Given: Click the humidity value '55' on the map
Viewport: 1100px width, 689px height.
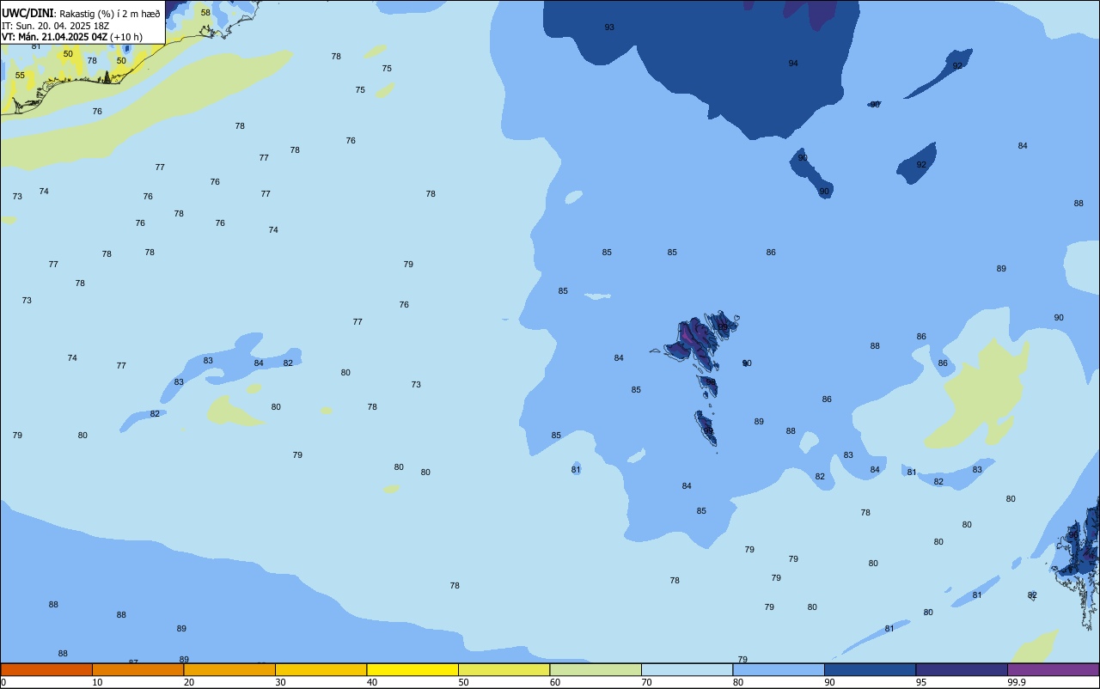Looking at the screenshot, I should (20, 76).
